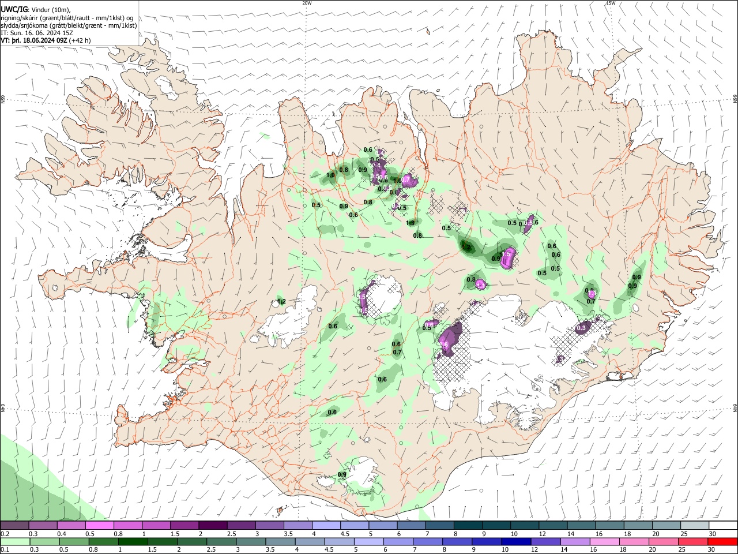
Task: Select the 'slydda/snjókoma' legend description line
Action: click(x=69, y=25)
